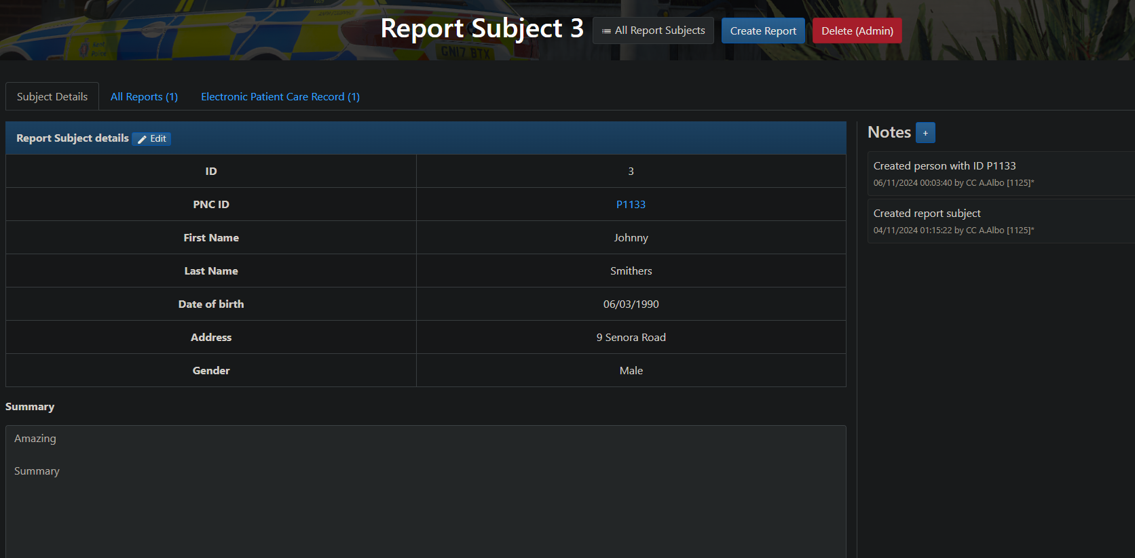Switch to the Subject Details tab
This screenshot has width=1135, height=558.
coord(52,97)
